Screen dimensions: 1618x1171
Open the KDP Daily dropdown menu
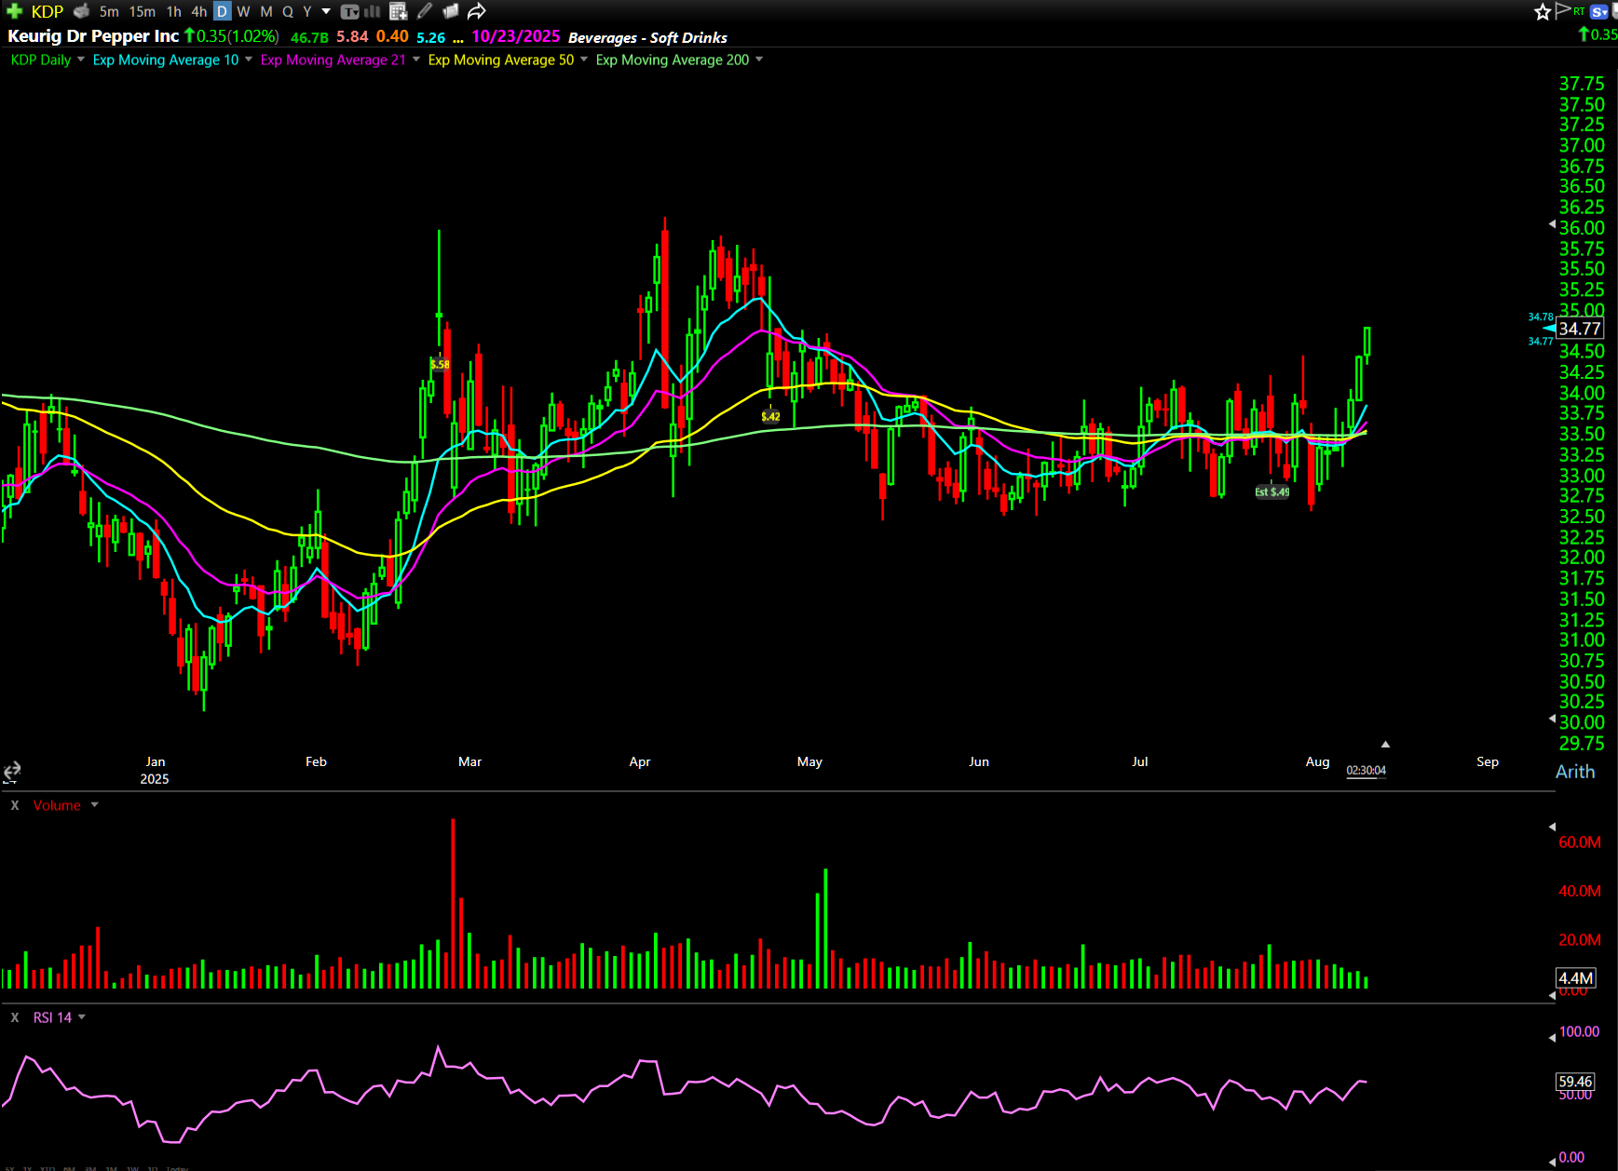tap(81, 60)
